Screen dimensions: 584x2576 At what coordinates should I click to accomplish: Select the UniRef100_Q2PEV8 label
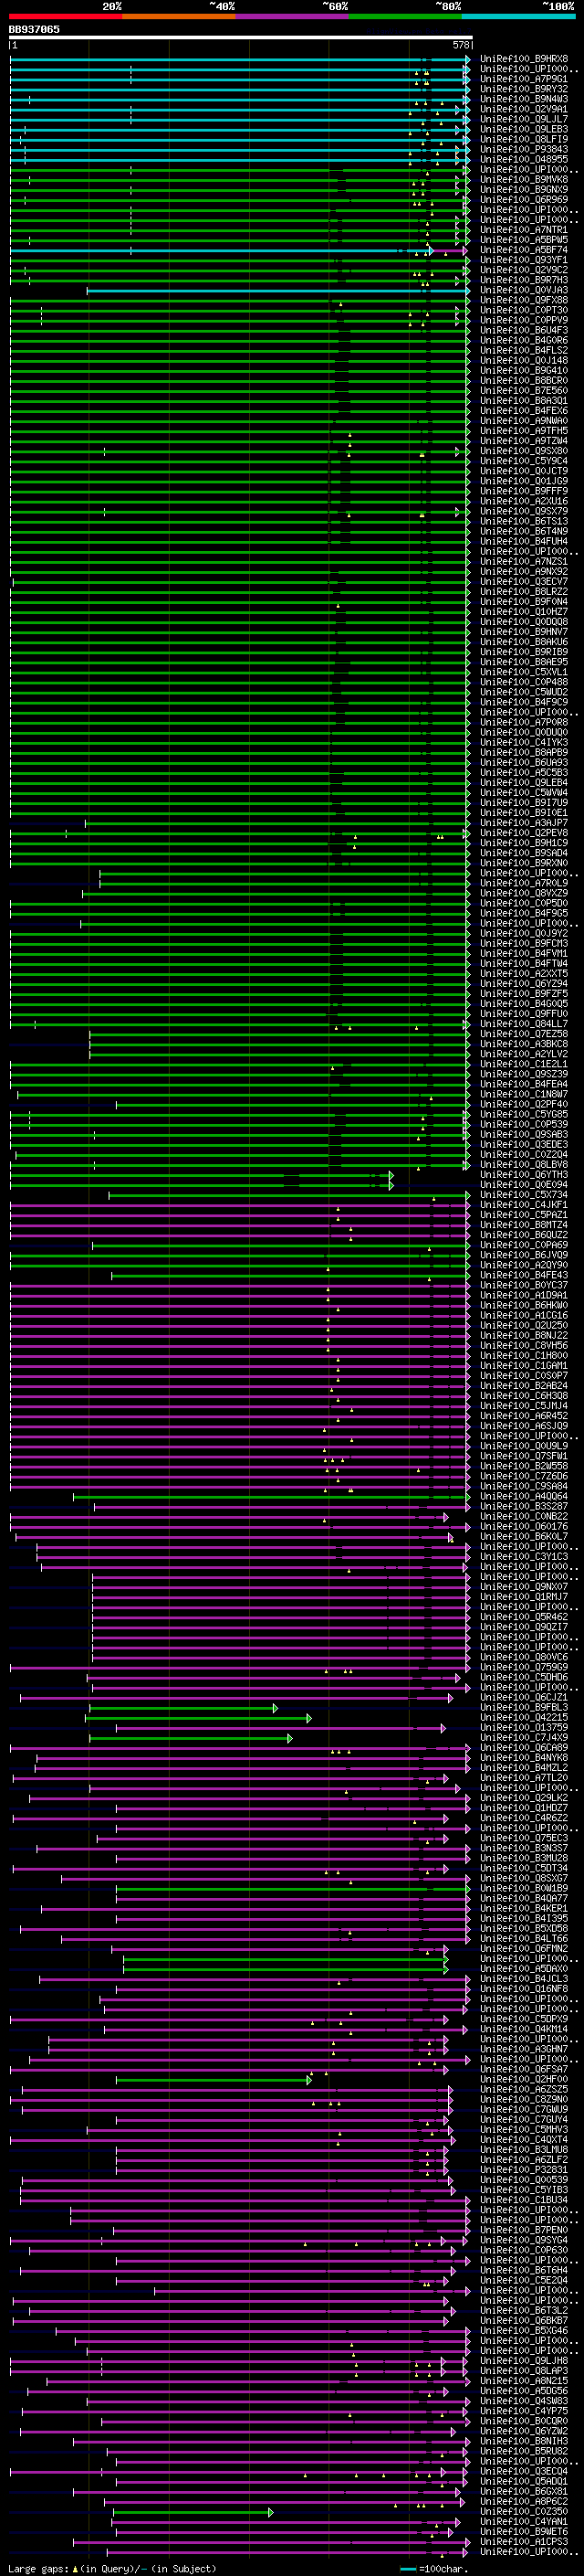tap(524, 833)
